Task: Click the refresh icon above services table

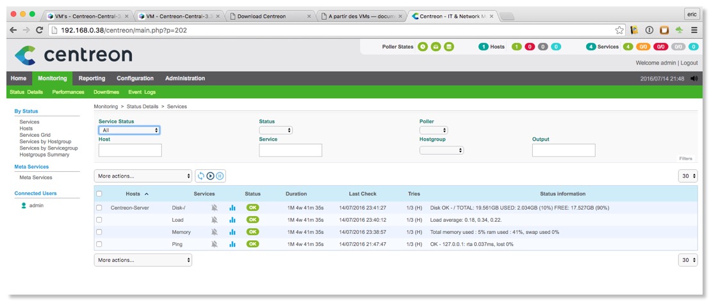Action: (200, 176)
